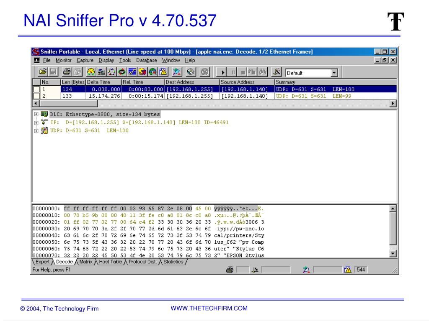
Task: Open the WWW.THETECHFIRM.COM link
Action: click(x=209, y=308)
